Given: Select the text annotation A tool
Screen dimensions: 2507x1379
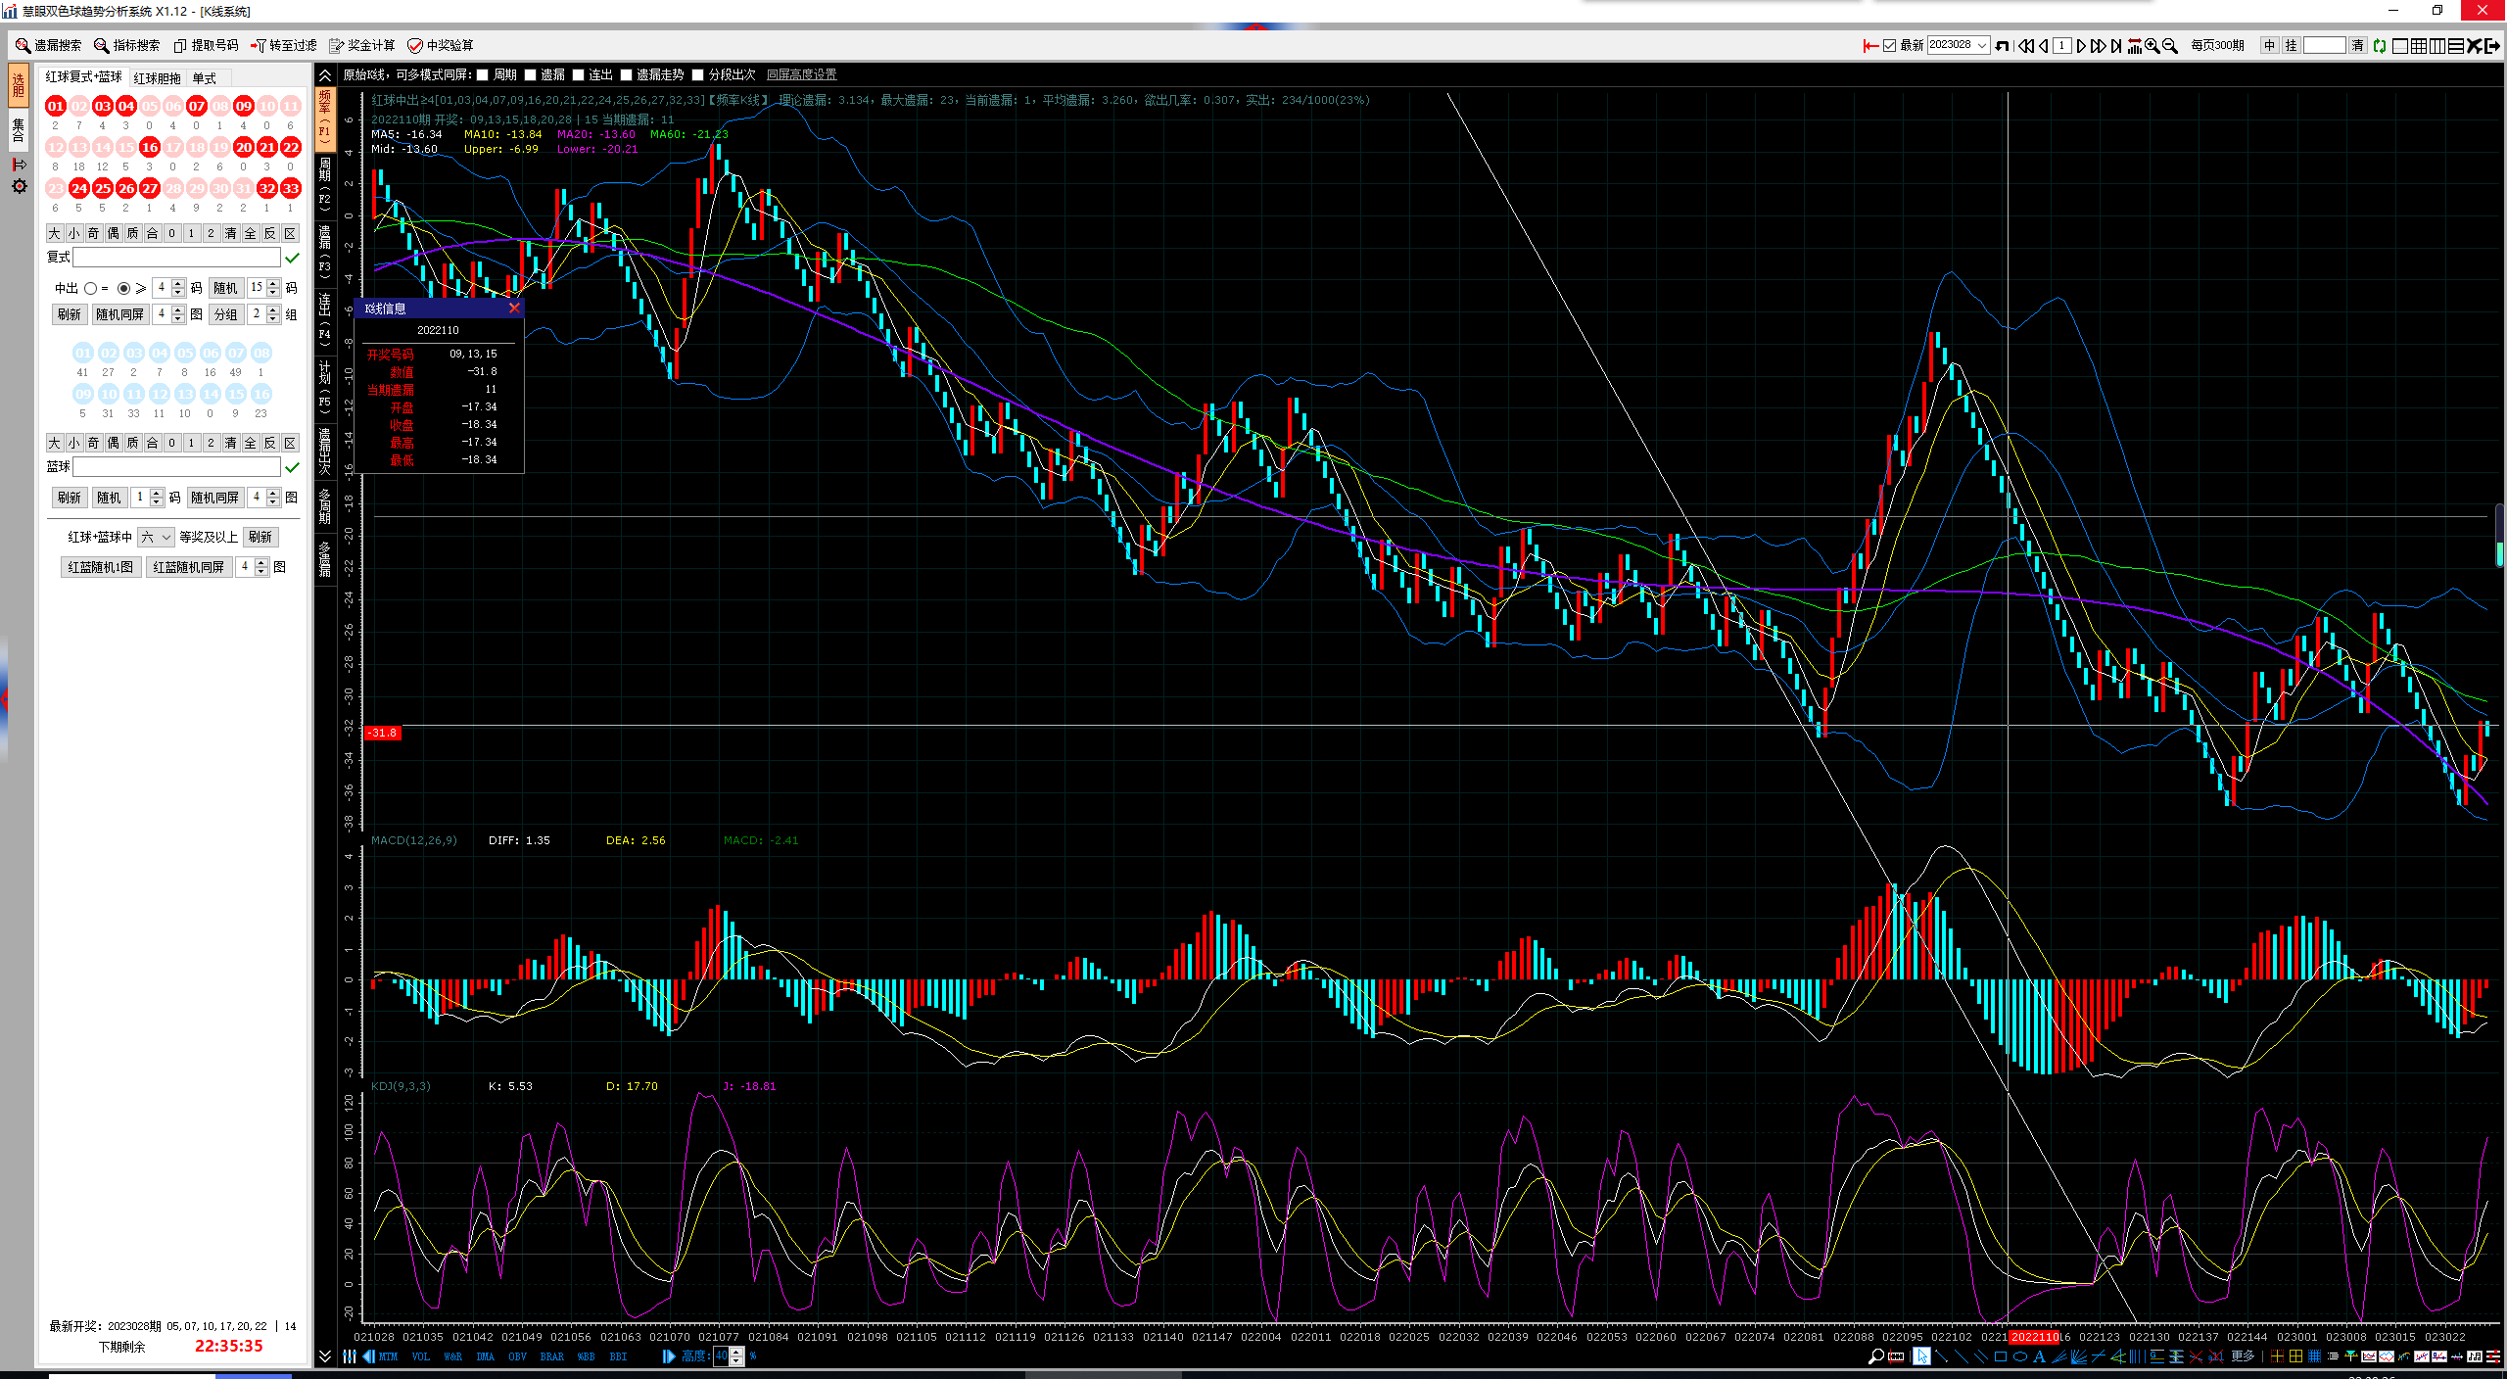Looking at the screenshot, I should coord(2039,1356).
